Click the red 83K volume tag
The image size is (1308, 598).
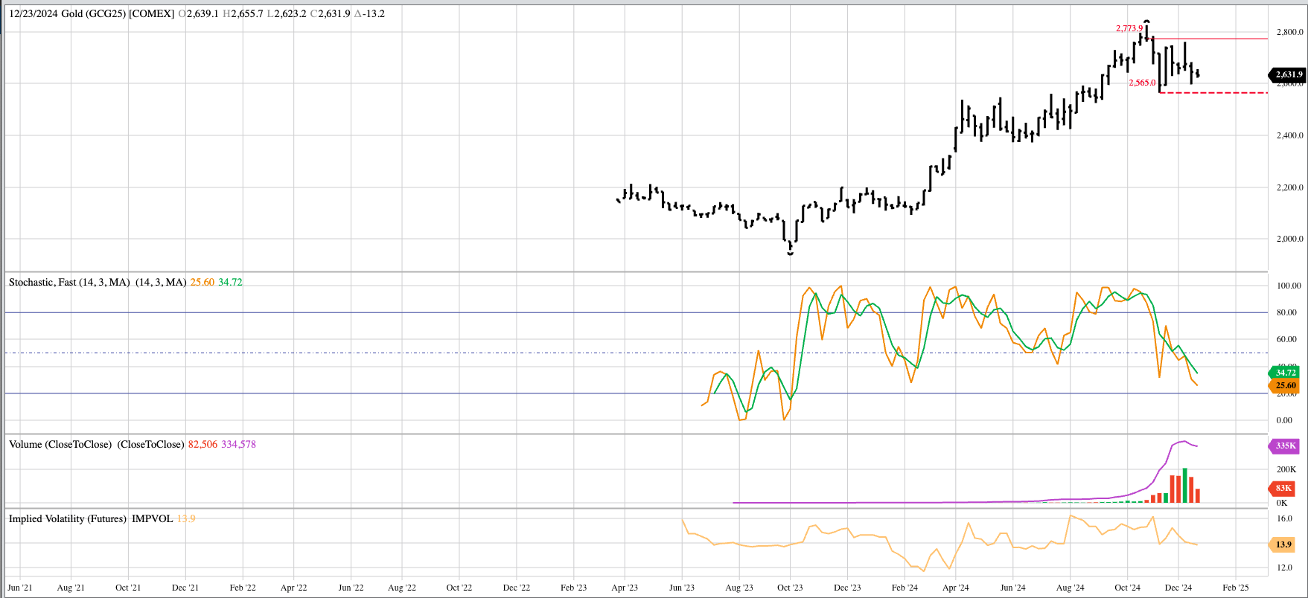click(1283, 488)
